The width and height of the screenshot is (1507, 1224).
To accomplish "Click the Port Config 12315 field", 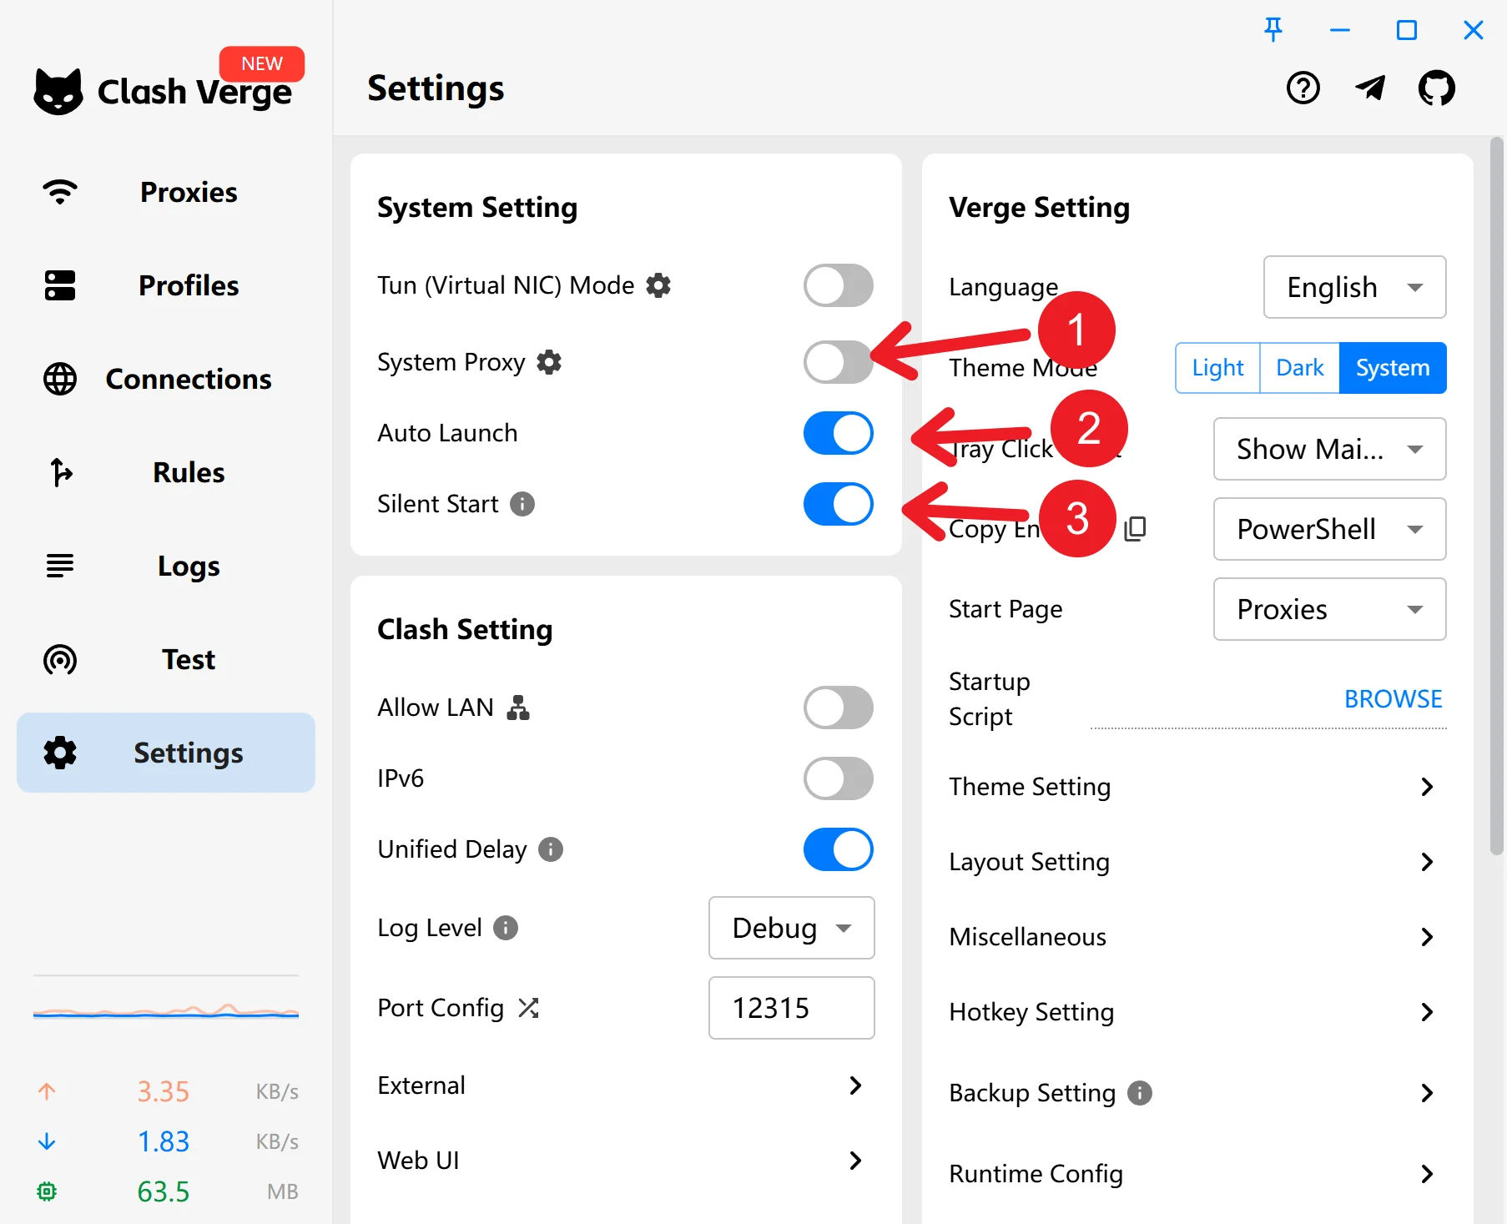I will click(791, 1008).
